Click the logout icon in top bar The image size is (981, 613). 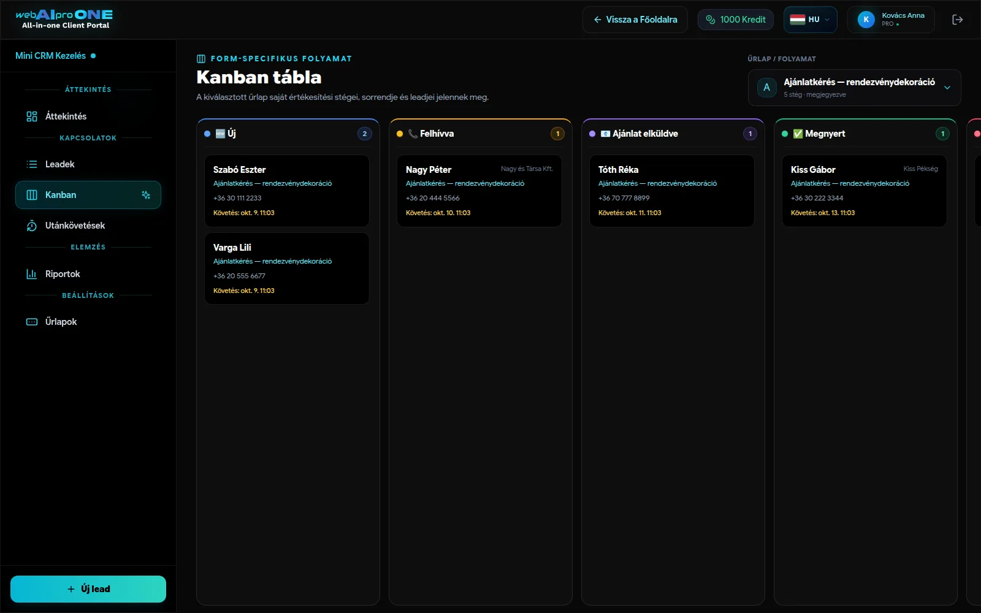[x=957, y=20]
